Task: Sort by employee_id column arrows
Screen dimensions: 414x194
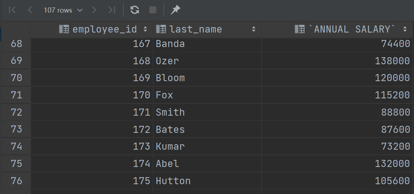Action: (x=145, y=29)
